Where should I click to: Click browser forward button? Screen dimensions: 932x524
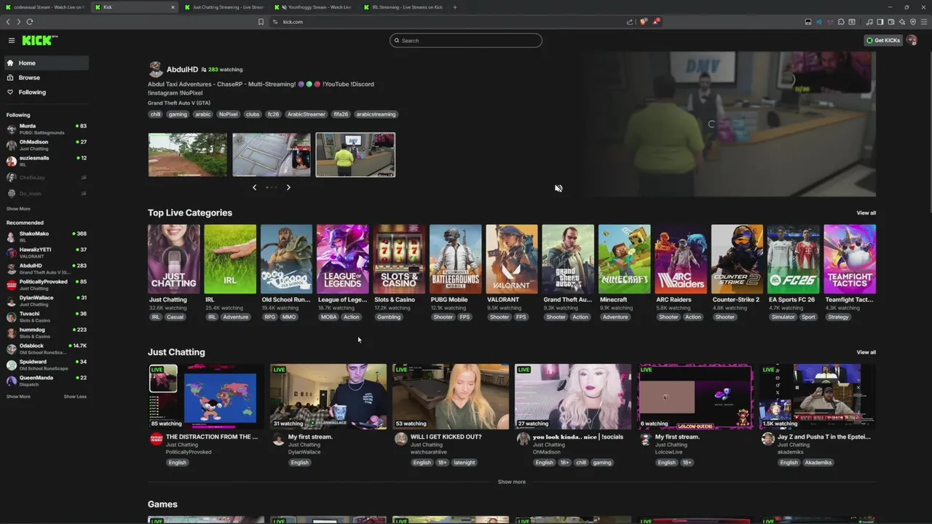[19, 22]
